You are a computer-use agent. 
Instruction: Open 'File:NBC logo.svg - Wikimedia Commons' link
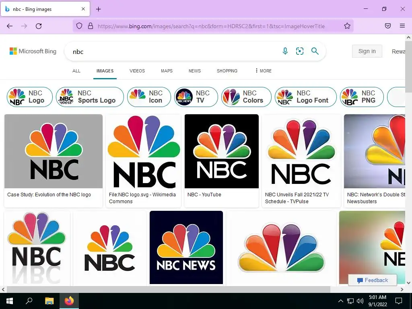tap(142, 198)
